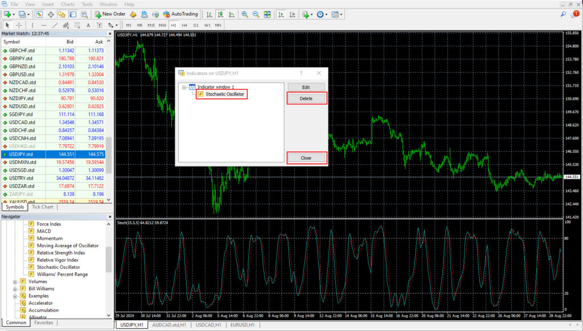583x331 pixels.
Task: Toggle the Terminal panel icon
Action: pos(73,14)
